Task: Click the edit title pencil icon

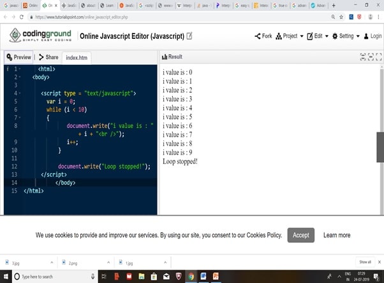Action: [x=189, y=36]
